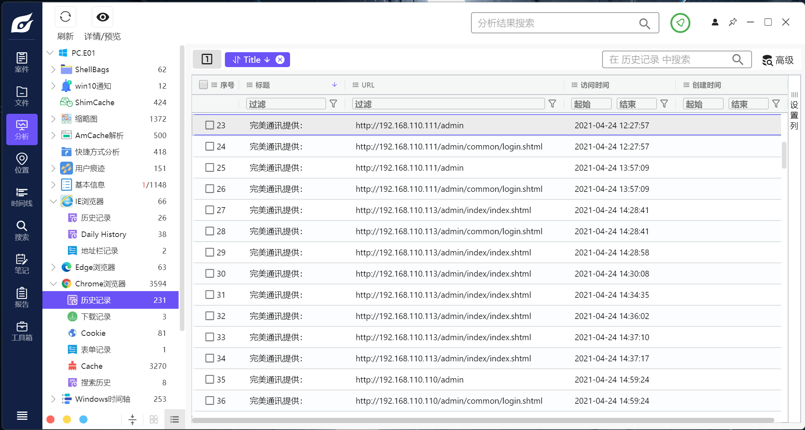Check the checkbox for row 24
Screen dimensions: 805x430
(210, 146)
